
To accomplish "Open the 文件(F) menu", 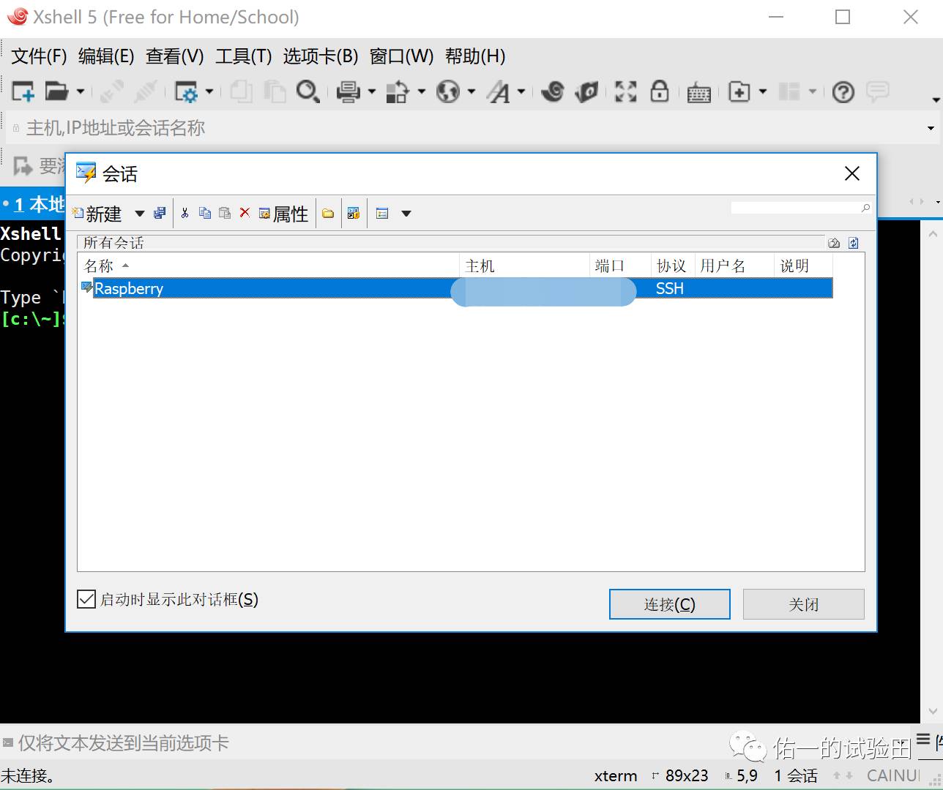I will [39, 56].
